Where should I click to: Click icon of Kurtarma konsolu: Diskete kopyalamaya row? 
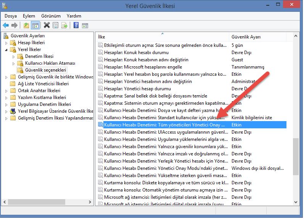tap(100, 183)
